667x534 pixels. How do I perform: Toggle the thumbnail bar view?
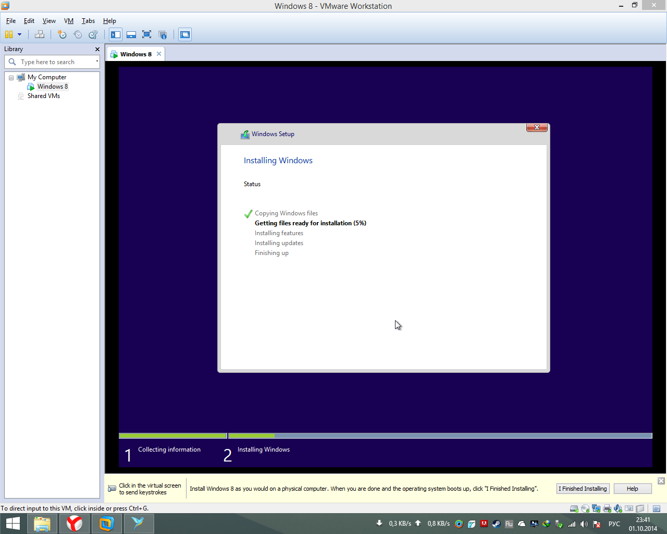pos(131,34)
